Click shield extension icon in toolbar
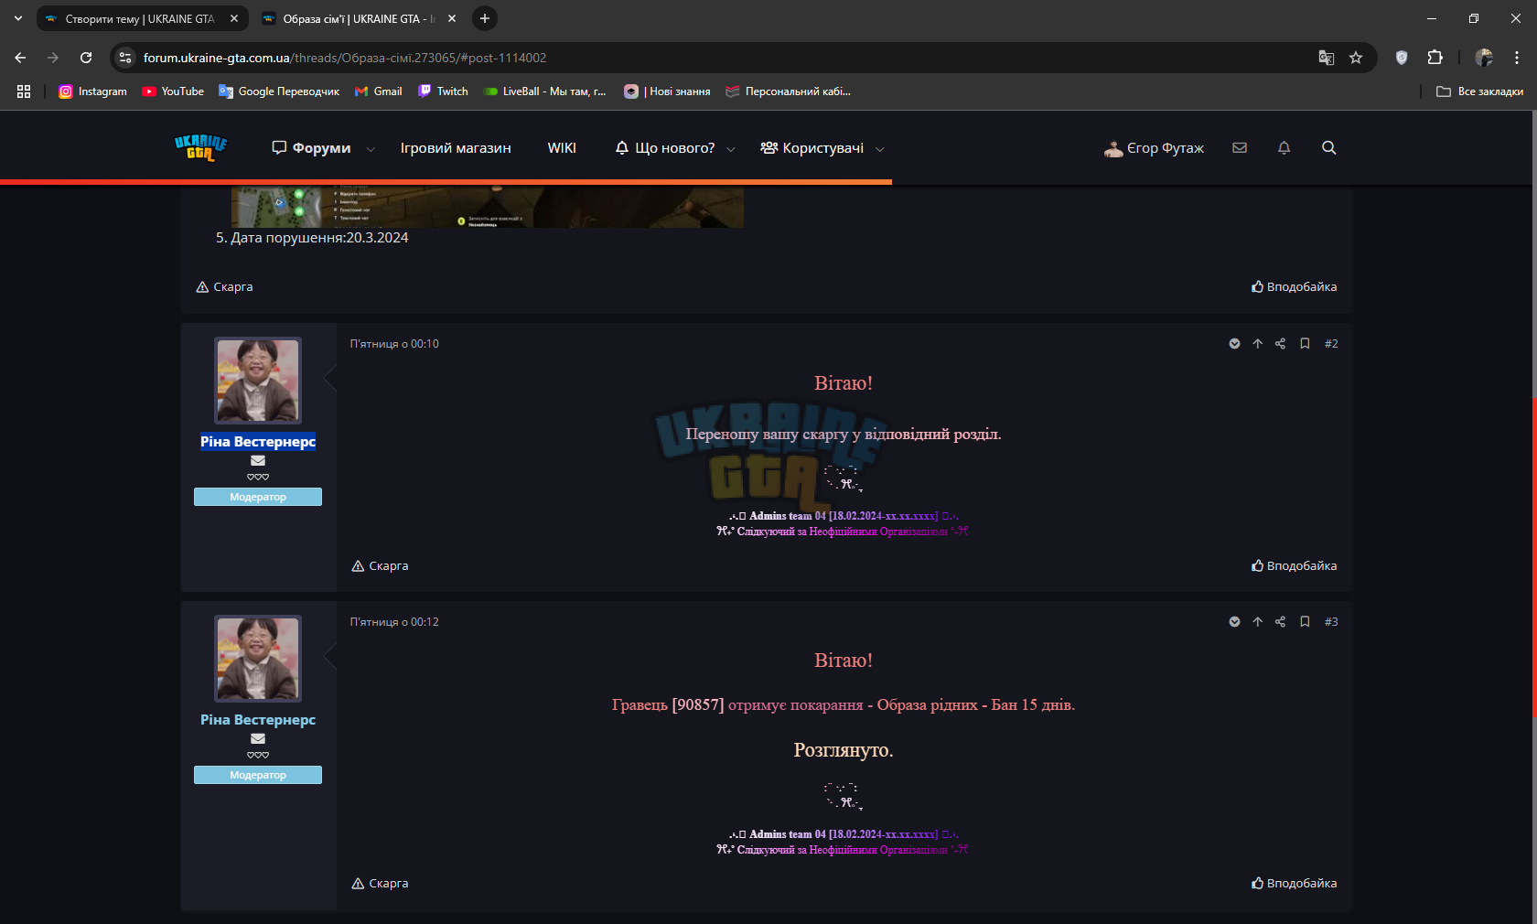This screenshot has width=1537, height=924. pyautogui.click(x=1402, y=58)
